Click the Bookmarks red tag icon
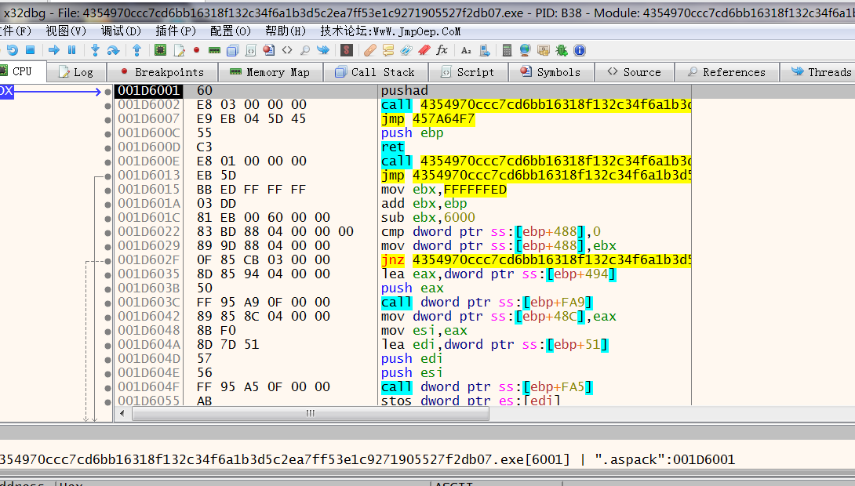Image resolution: width=855 pixels, height=486 pixels. click(424, 50)
